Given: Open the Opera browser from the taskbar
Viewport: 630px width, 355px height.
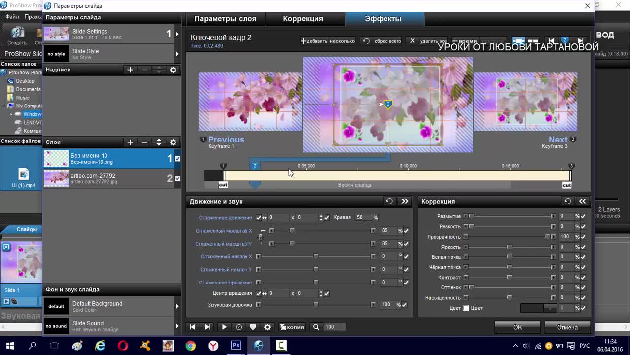Looking at the screenshot, I should click(x=123, y=346).
